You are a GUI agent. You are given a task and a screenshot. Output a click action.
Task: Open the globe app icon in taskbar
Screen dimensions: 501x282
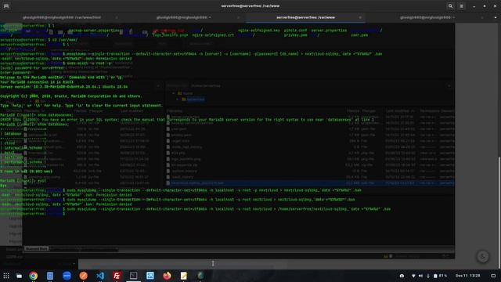[200, 276]
